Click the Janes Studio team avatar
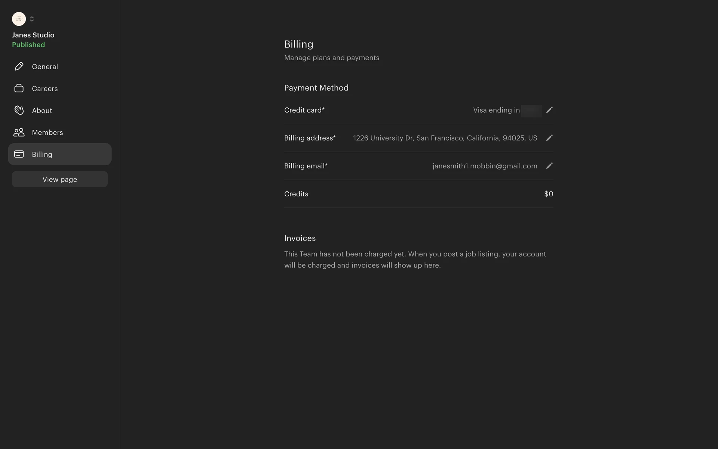718x449 pixels. pos(19,19)
